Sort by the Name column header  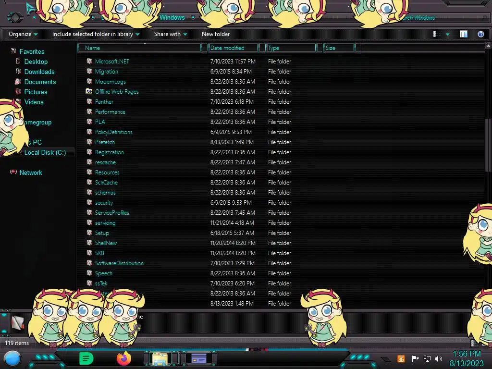139,48
